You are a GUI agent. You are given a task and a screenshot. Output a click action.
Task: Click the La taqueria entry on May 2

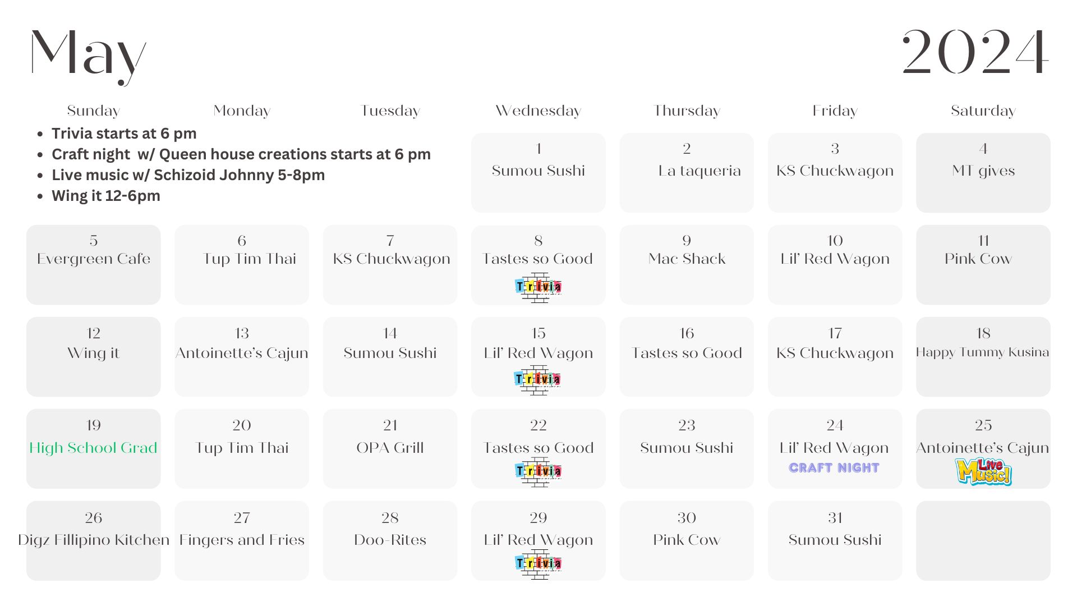pos(699,171)
